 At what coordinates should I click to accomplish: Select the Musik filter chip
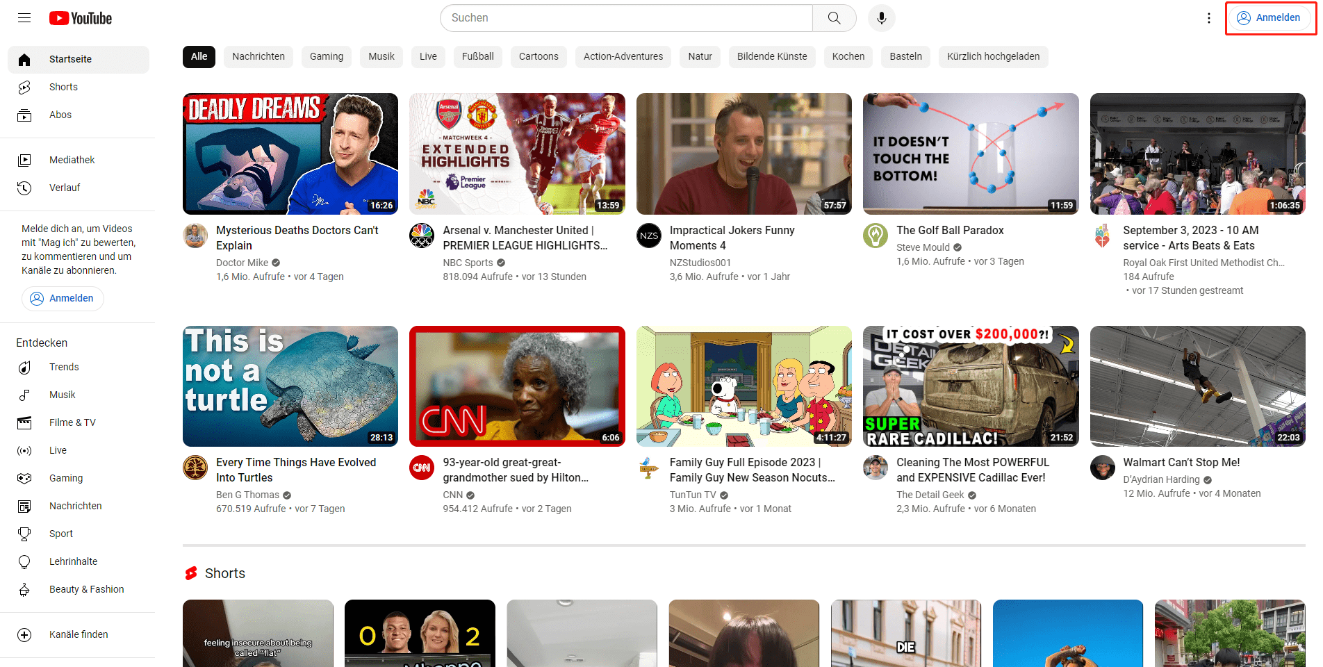[381, 56]
